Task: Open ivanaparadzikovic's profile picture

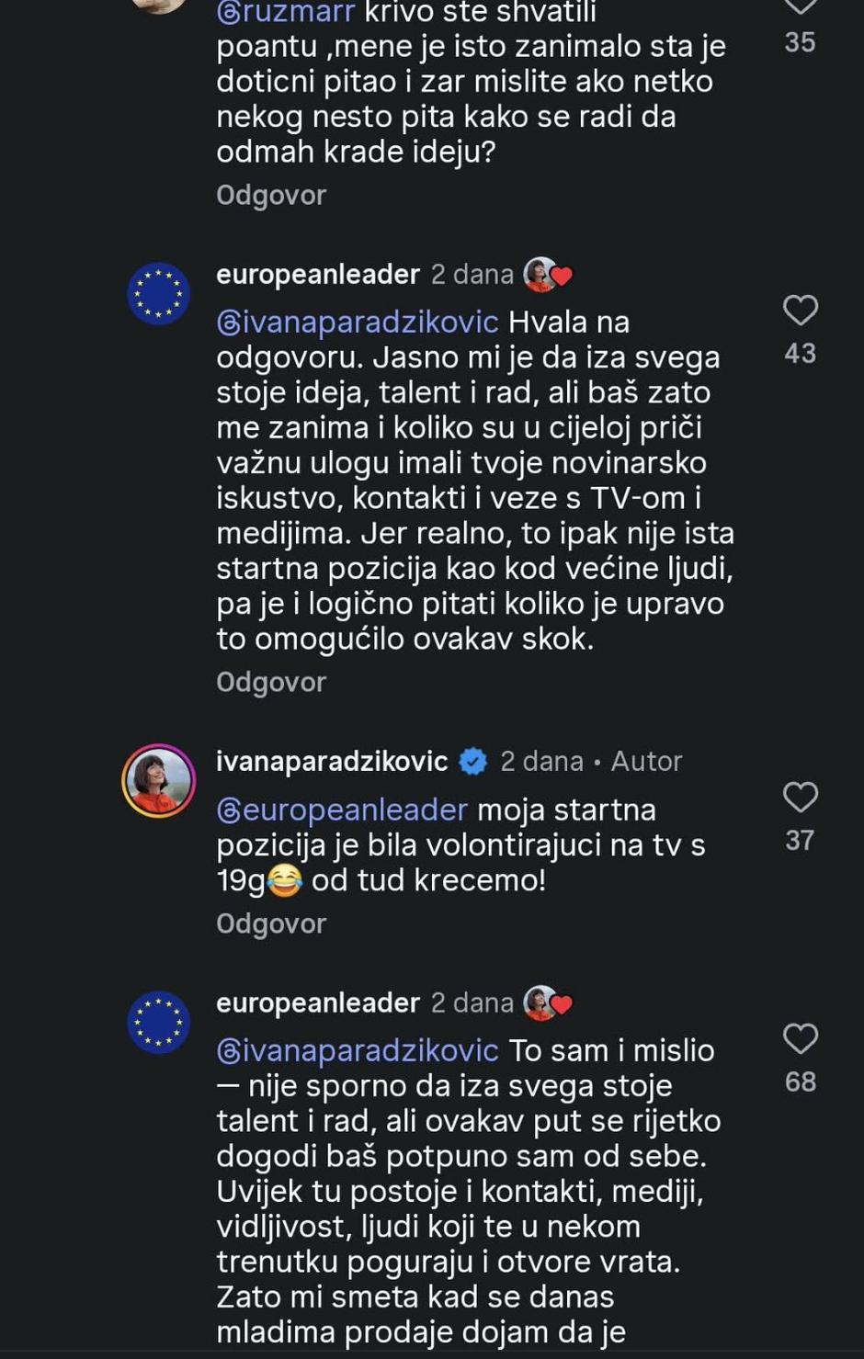Action: [159, 781]
